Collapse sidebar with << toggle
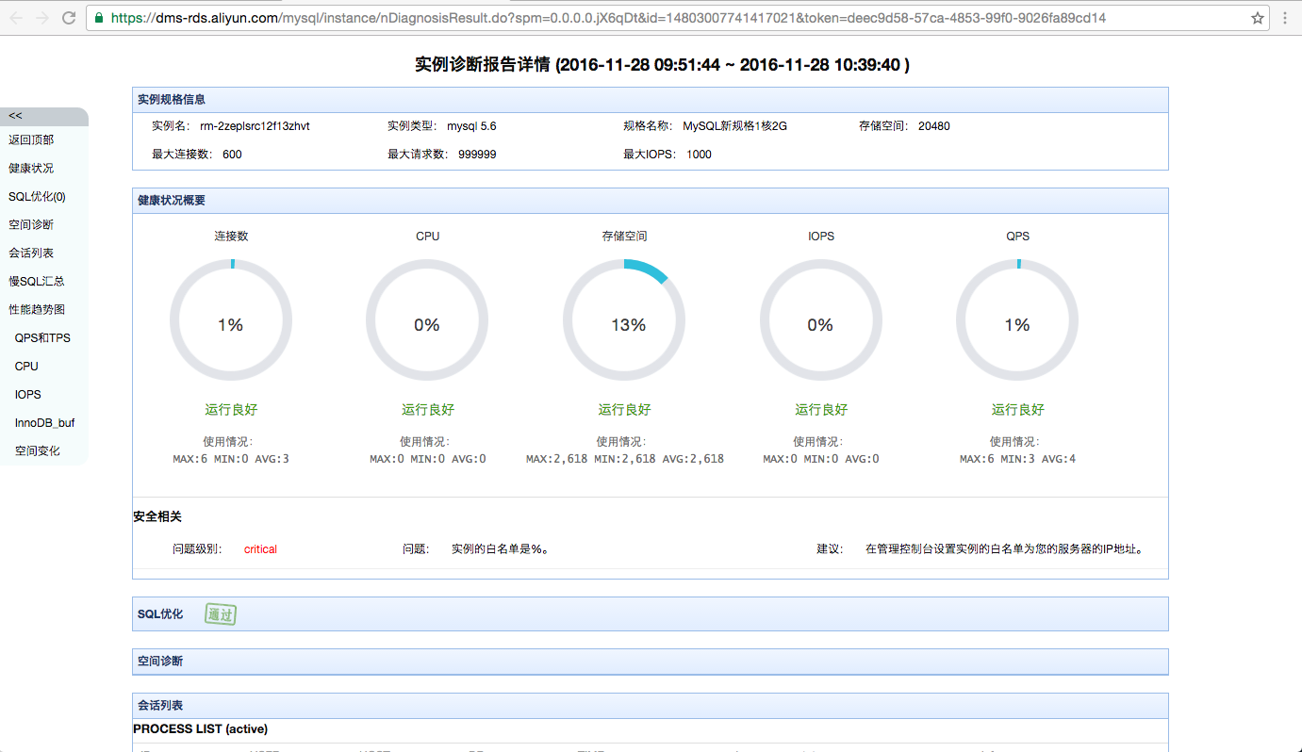This screenshot has width=1302, height=752. coord(44,116)
